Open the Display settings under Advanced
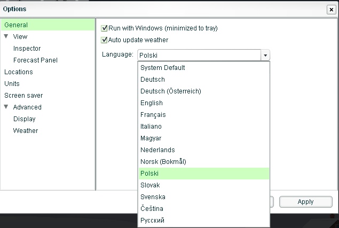This screenshot has height=228, width=339. click(24, 119)
